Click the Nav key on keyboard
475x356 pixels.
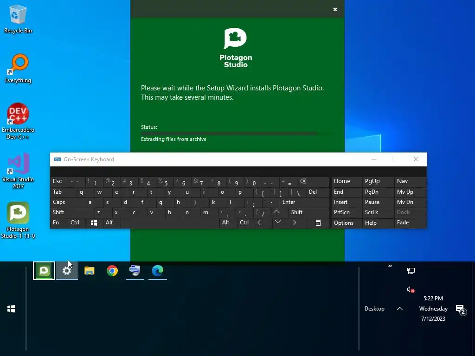click(x=410, y=182)
